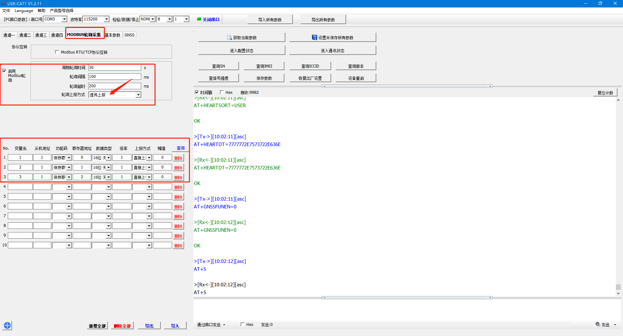Toggle the Hex checkbox in receive area
The width and height of the screenshot is (623, 336).
click(x=222, y=93)
